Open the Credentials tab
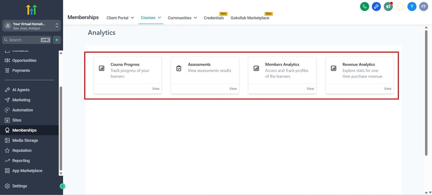 [x=214, y=18]
